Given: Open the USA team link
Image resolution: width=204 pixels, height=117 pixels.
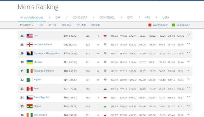Looking at the screenshot, I should pyautogui.click(x=36, y=35).
